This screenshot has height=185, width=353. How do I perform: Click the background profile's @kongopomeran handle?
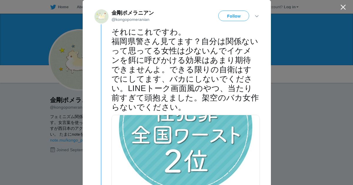point(66,107)
